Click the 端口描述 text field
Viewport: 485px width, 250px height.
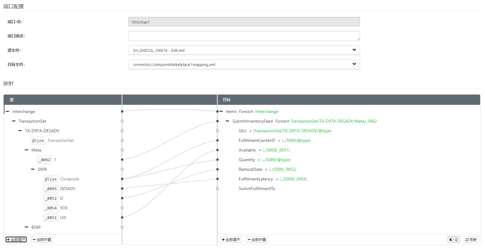(x=244, y=36)
